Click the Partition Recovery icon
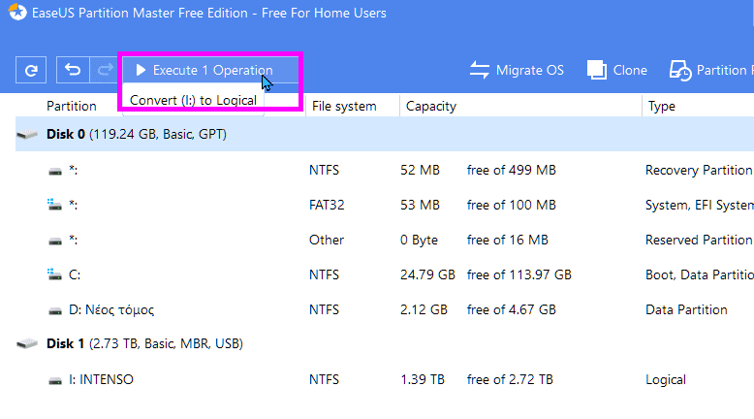This screenshot has width=754, height=419. point(680,71)
